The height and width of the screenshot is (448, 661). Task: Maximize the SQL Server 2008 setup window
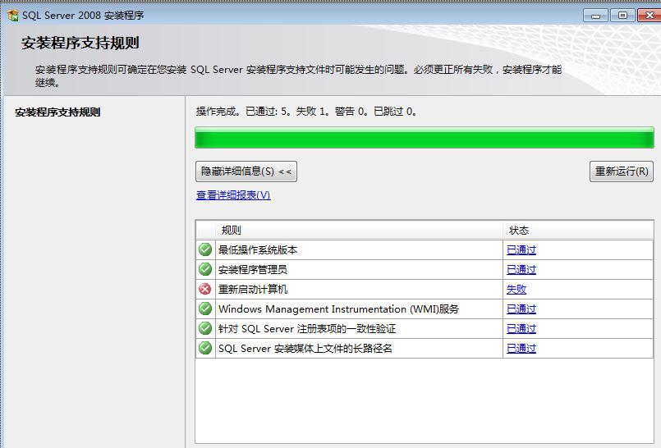point(622,16)
